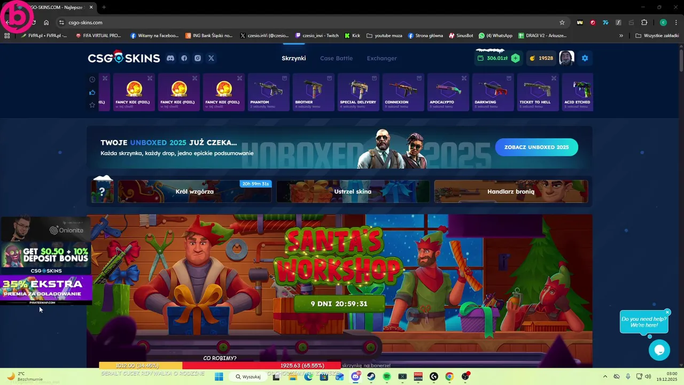Image resolution: width=684 pixels, height=385 pixels.
Task: Click the question mark mystery tile
Action: pos(102,191)
